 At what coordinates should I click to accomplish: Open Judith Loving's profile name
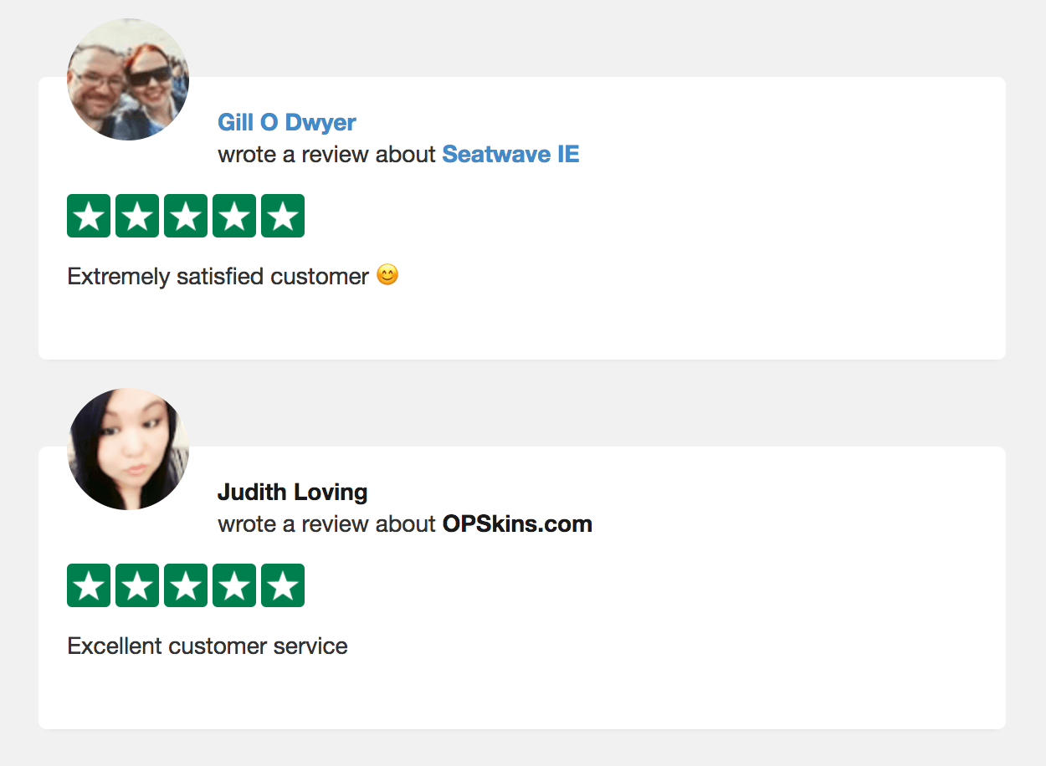293,492
